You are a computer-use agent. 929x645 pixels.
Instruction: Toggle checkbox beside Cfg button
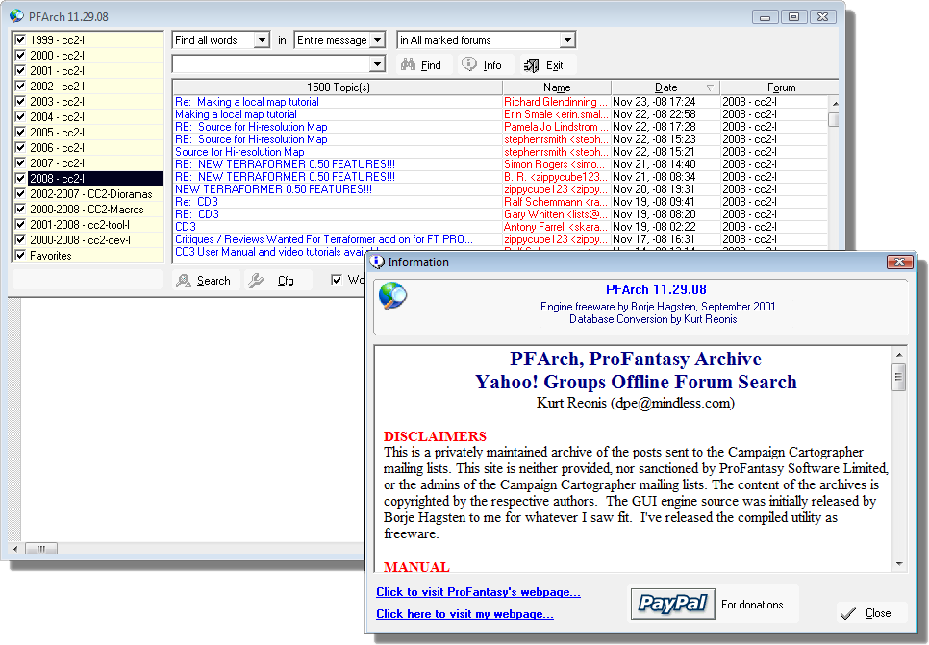337,280
